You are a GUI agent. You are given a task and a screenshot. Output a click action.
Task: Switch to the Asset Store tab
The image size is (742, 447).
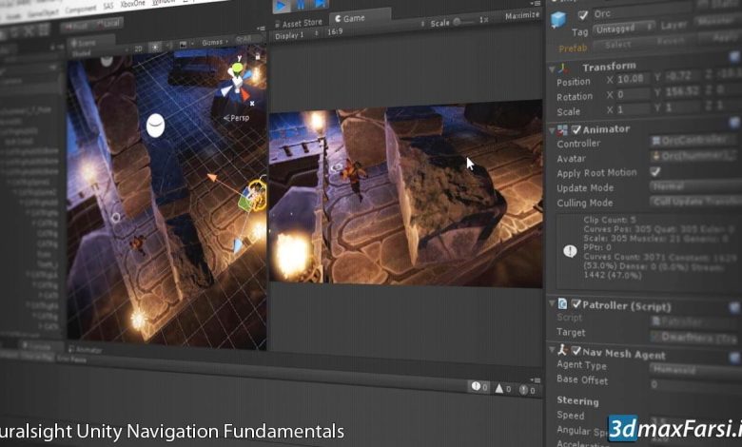pyautogui.click(x=298, y=23)
